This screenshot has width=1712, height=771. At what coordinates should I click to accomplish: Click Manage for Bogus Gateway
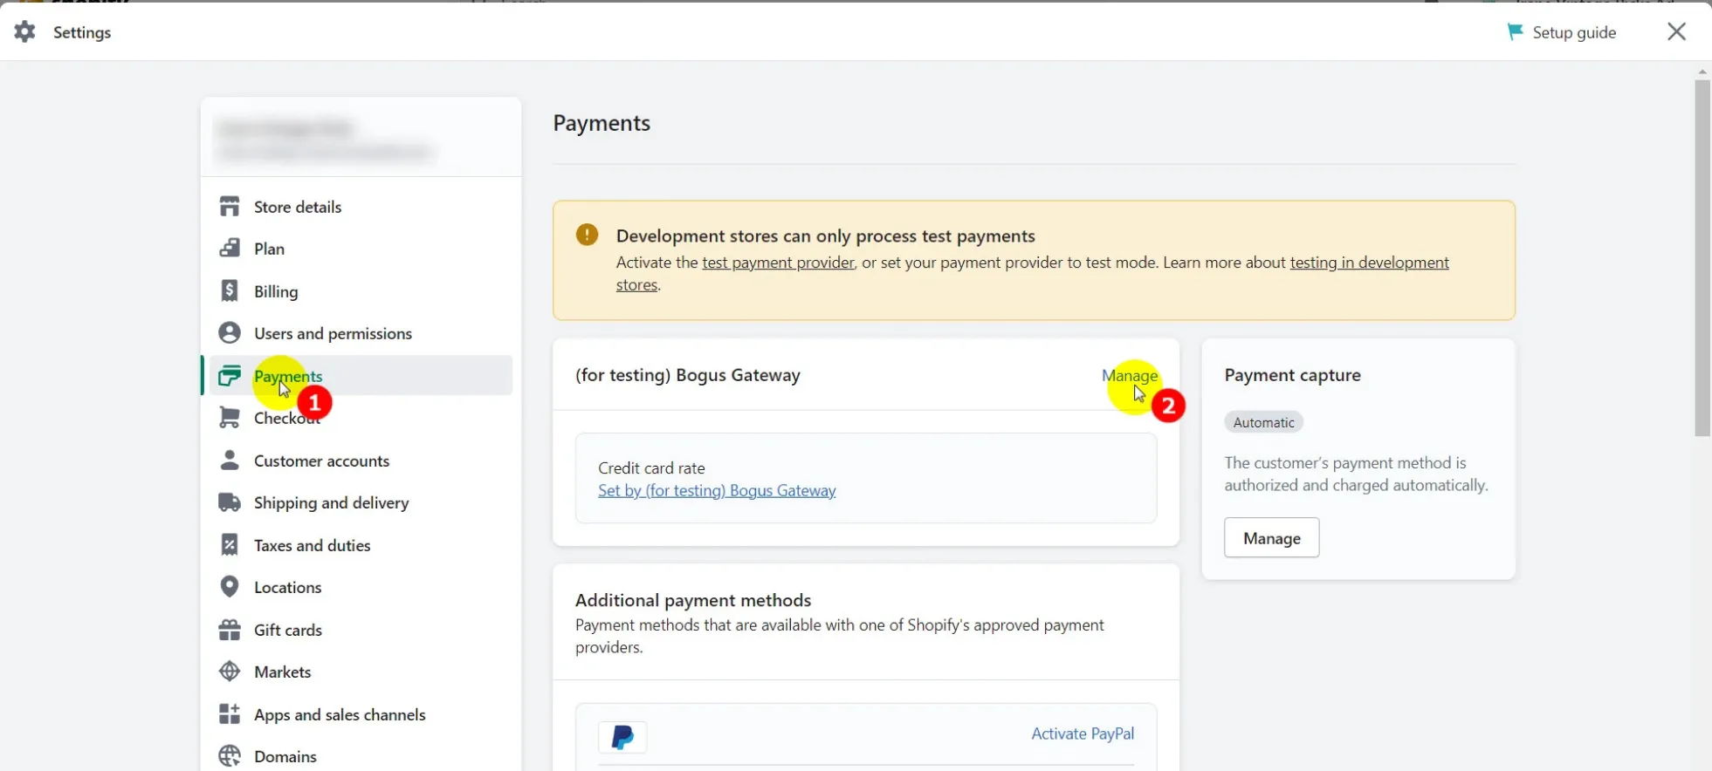pyautogui.click(x=1130, y=375)
